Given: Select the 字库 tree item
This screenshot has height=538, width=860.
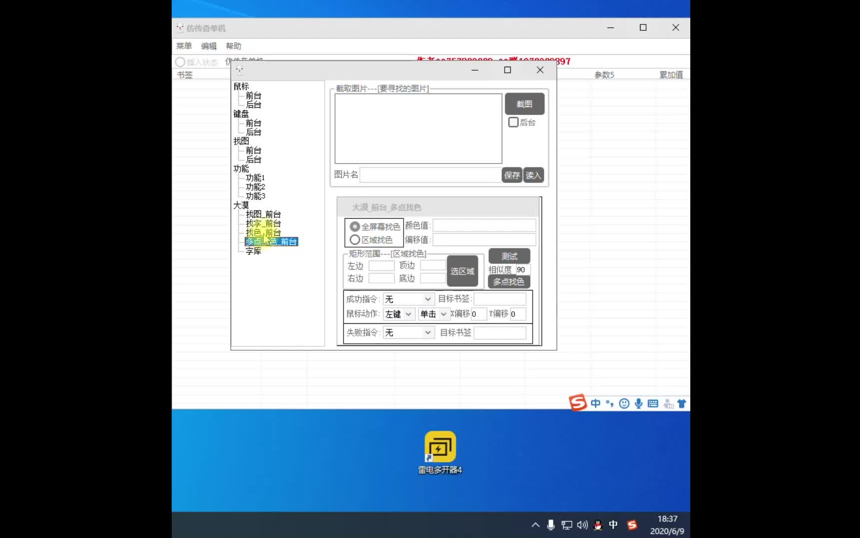Looking at the screenshot, I should click(x=253, y=251).
